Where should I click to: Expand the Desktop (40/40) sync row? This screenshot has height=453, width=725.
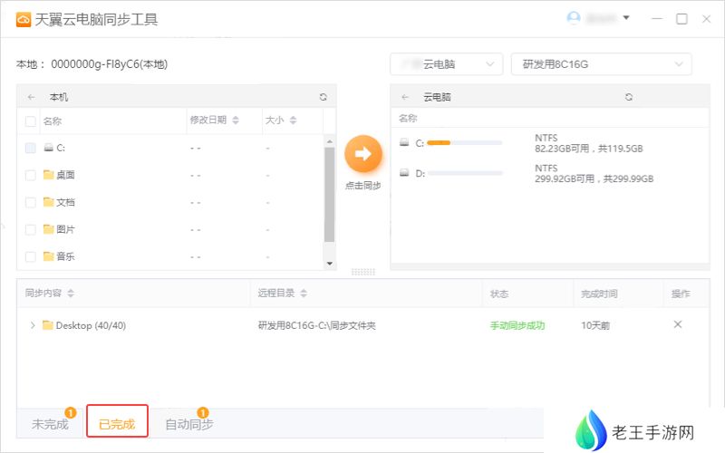click(33, 325)
